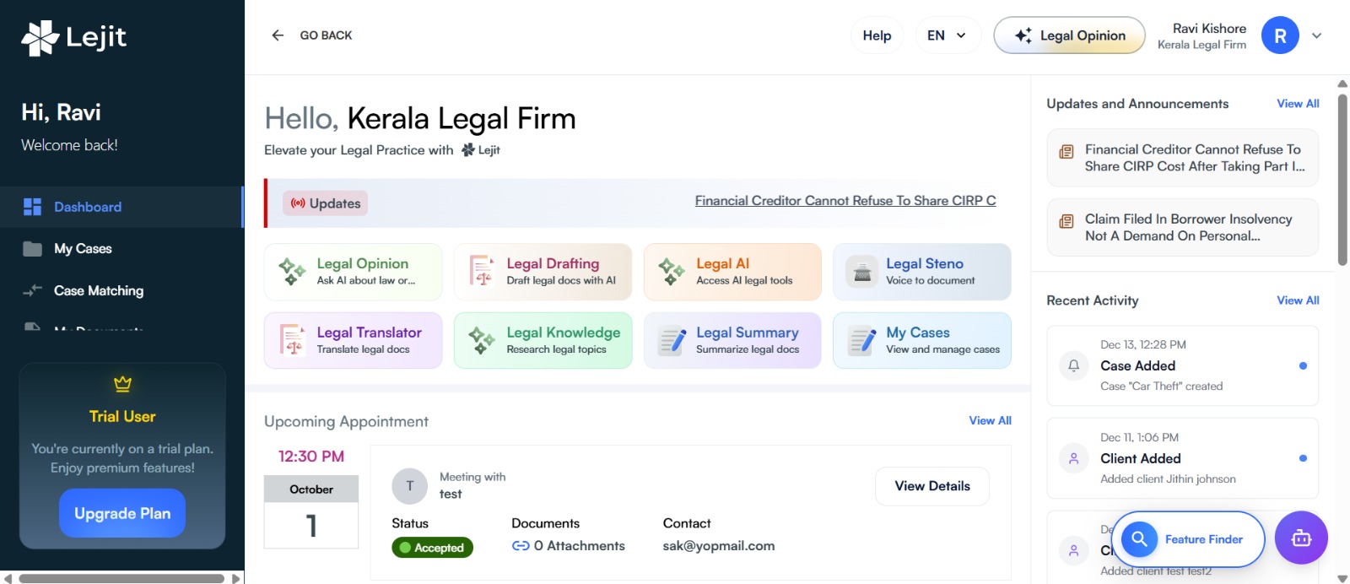Click the Legal Summary notepad icon
The width and height of the screenshot is (1350, 584).
(672, 341)
